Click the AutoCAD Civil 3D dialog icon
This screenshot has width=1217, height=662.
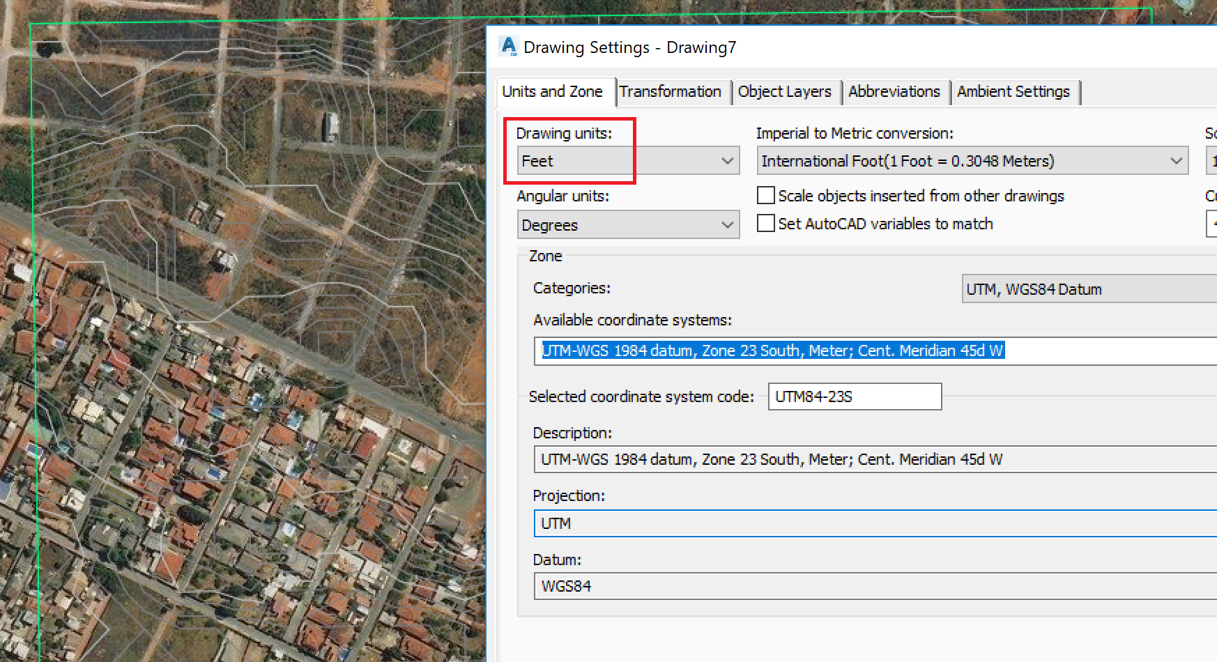(509, 47)
